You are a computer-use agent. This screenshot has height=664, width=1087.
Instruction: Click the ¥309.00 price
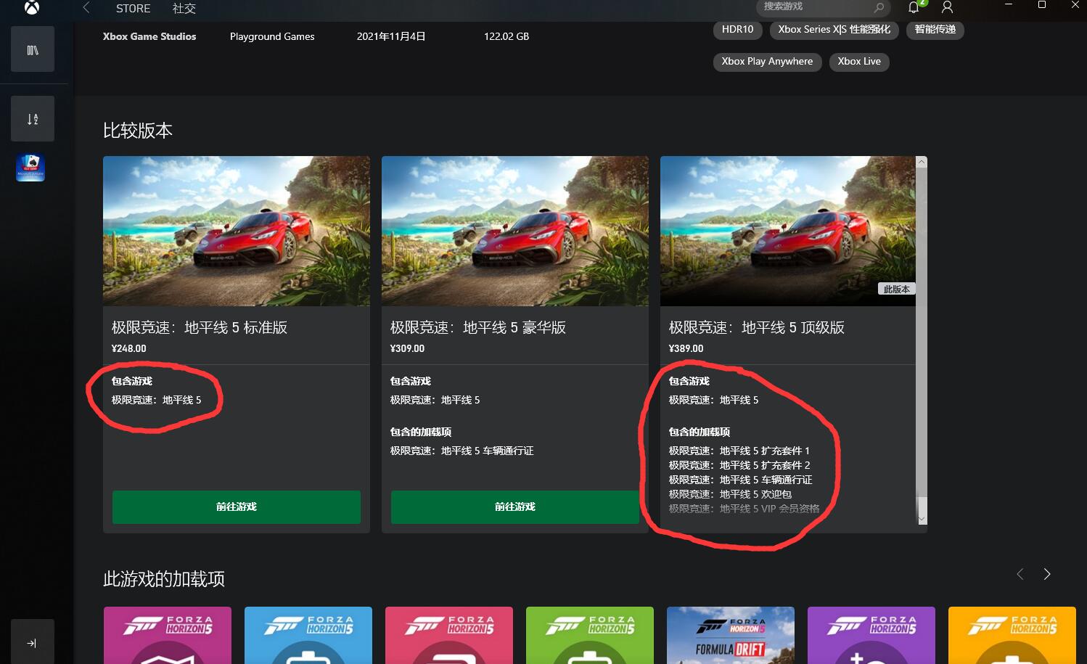click(407, 348)
